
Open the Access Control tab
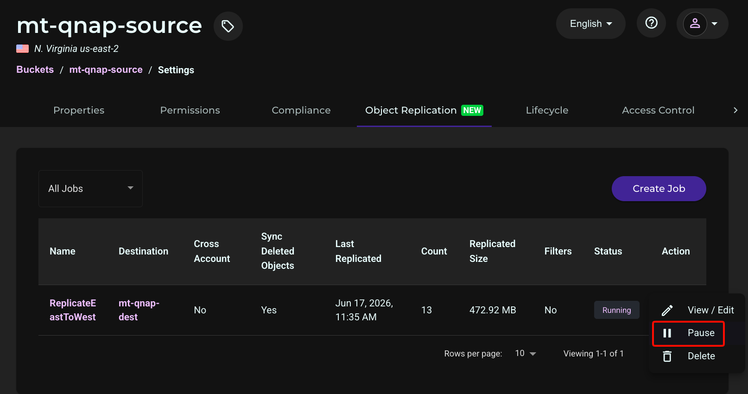[x=658, y=110]
